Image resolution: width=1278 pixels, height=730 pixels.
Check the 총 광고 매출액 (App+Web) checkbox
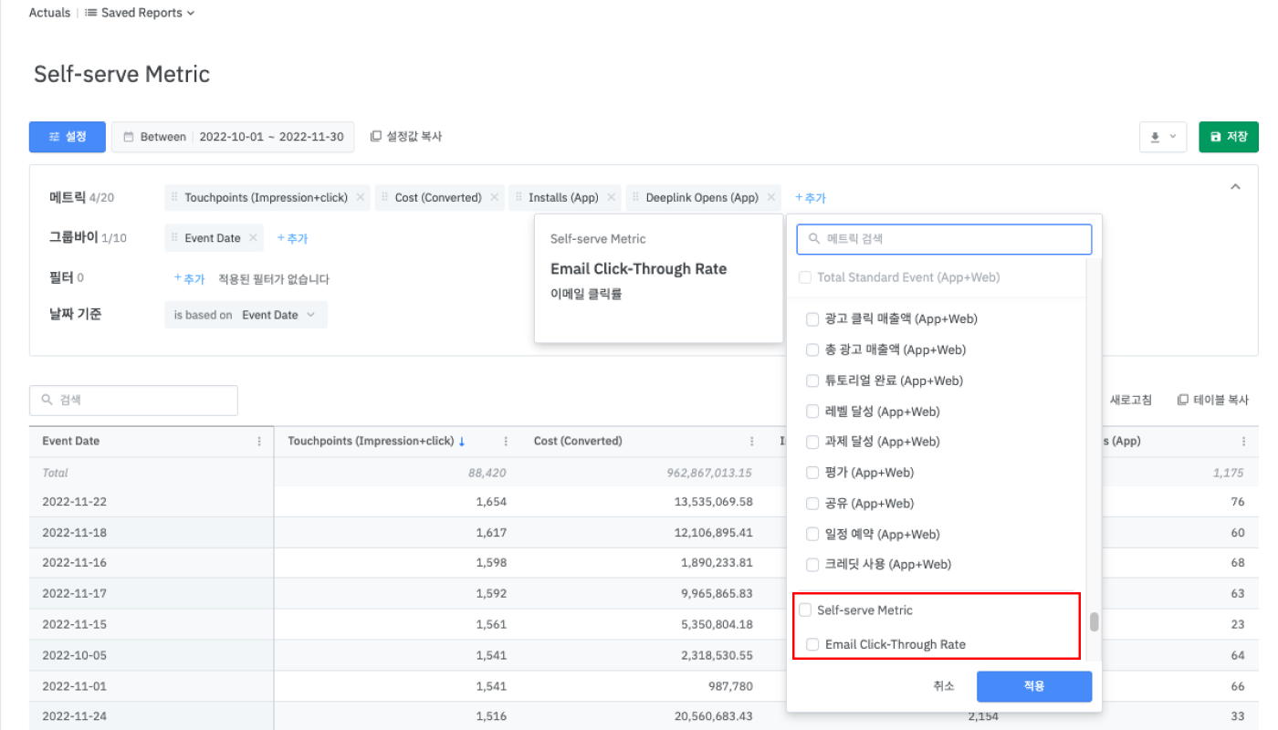812,350
